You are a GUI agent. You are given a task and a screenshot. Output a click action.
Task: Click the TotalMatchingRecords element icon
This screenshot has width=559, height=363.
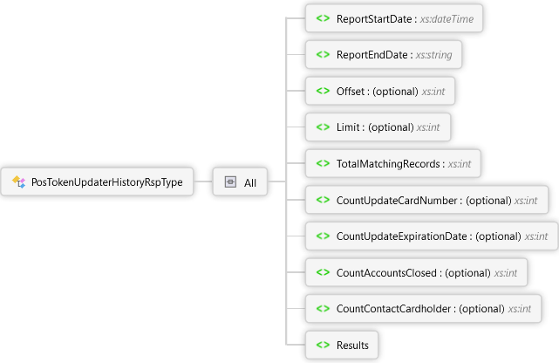(x=322, y=163)
